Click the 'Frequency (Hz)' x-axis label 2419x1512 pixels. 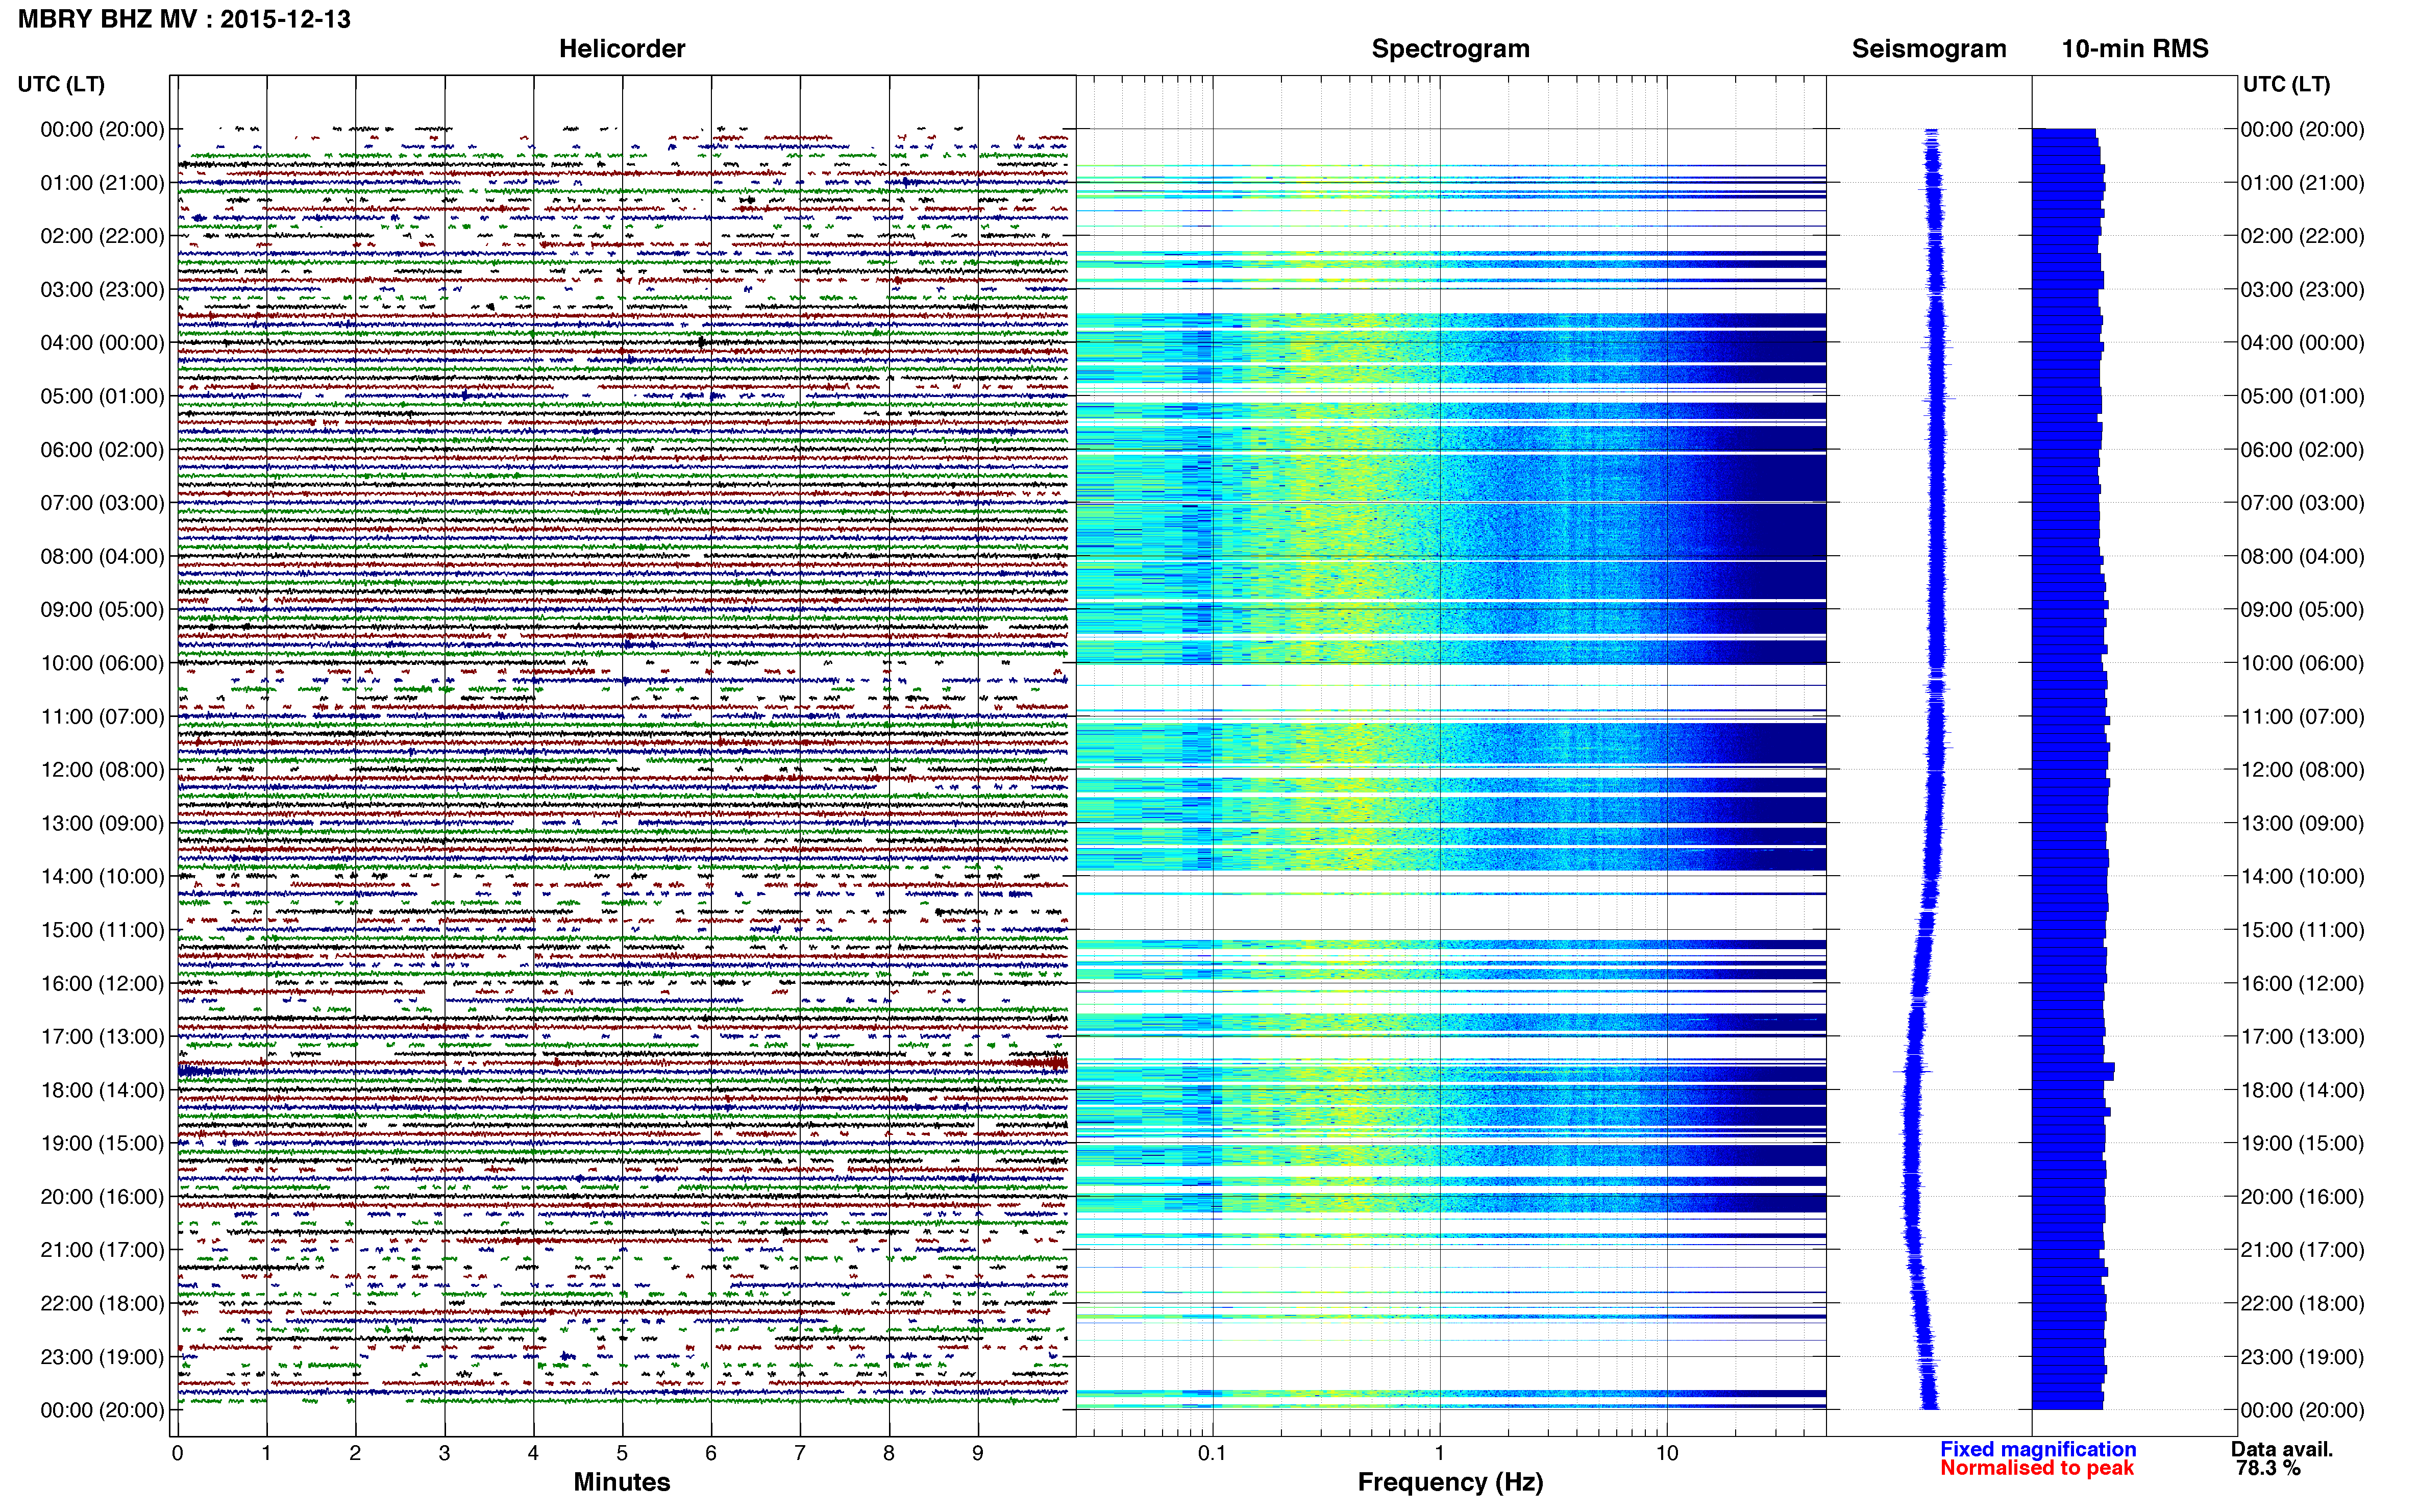pyautogui.click(x=1450, y=1482)
